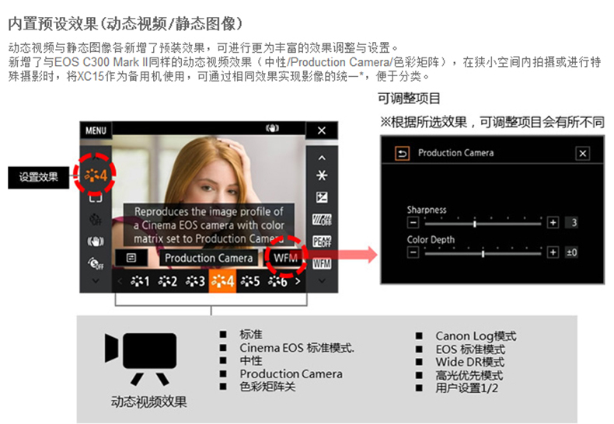
Task: Click the 中性 list entry
Action: click(251, 360)
